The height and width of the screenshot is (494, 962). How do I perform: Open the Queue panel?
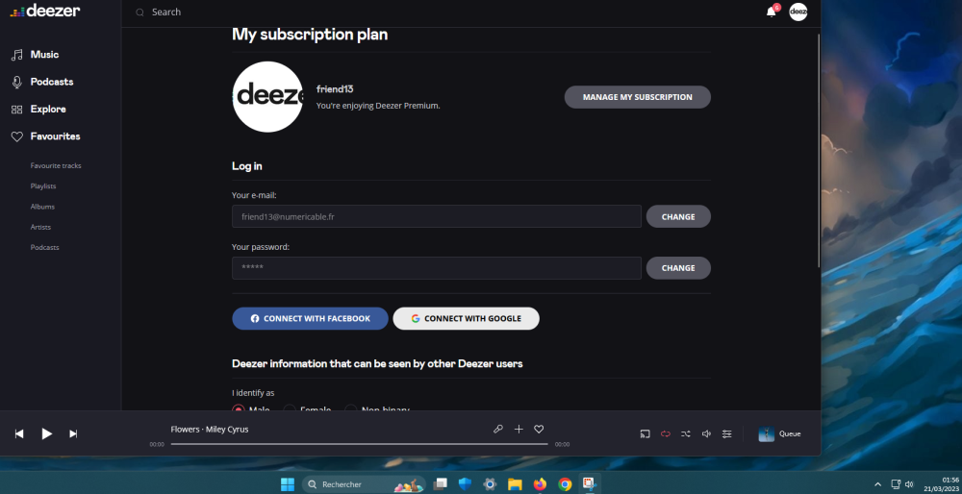click(x=779, y=433)
